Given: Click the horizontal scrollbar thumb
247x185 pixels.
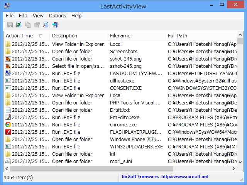Looking at the screenshot, I should click(92, 169).
